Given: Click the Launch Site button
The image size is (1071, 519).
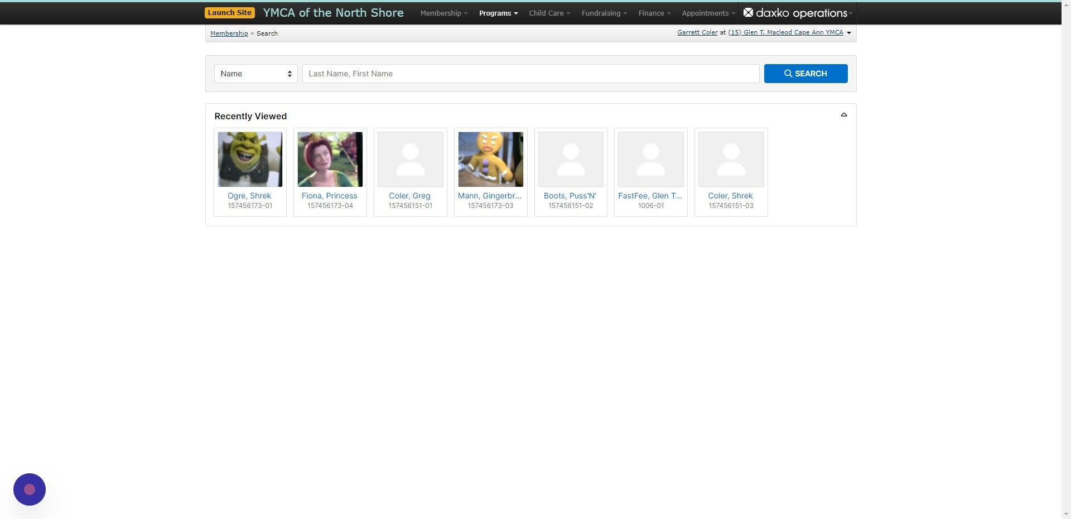Looking at the screenshot, I should [x=229, y=13].
